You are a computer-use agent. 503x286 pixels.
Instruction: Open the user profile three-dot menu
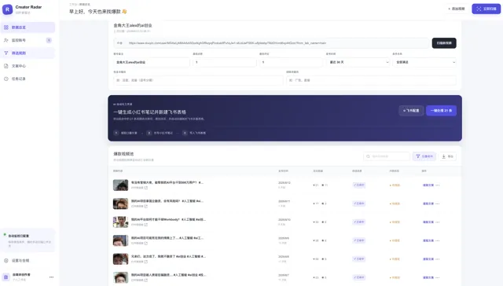51,277
